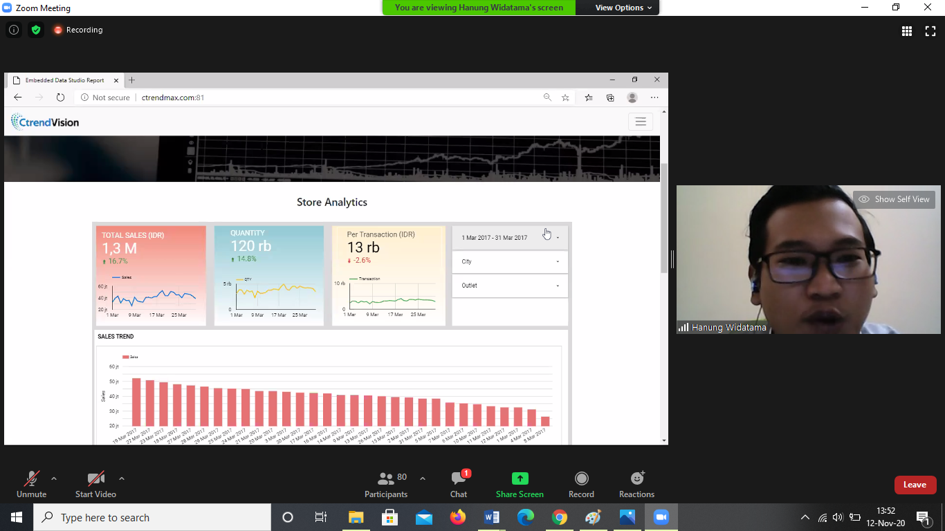Open the Reactions menu
The image size is (945, 531).
(636, 485)
